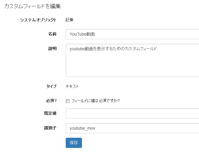This screenshot has width=199, height=159.
Task: Click the フィールドに値は必須ですか? checkbox label
Action: pyautogui.click(x=95, y=101)
